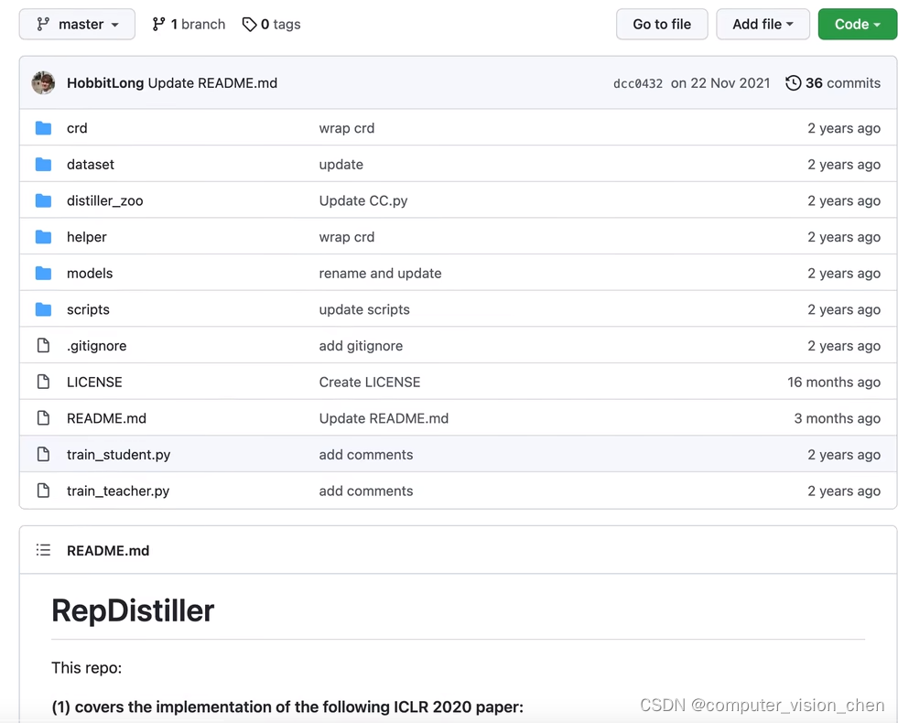Screen dimensions: 898x723
Task: Click the .gitignore file icon
Action: point(44,345)
